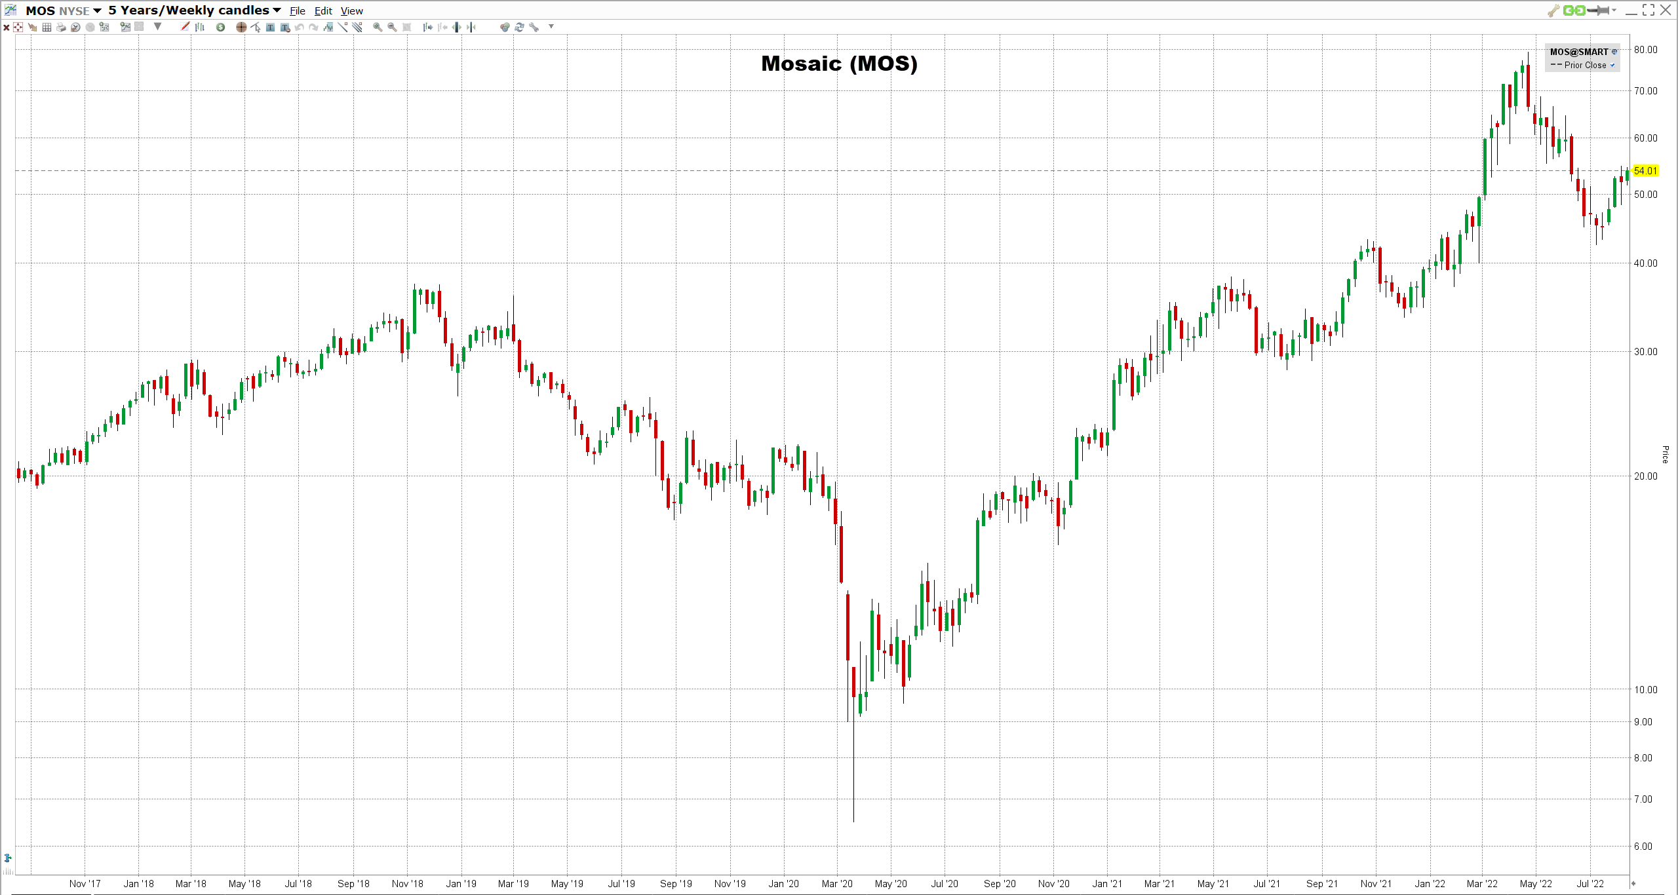Toggle the pushpin icon in title bar
This screenshot has height=895, width=1678.
(1598, 10)
